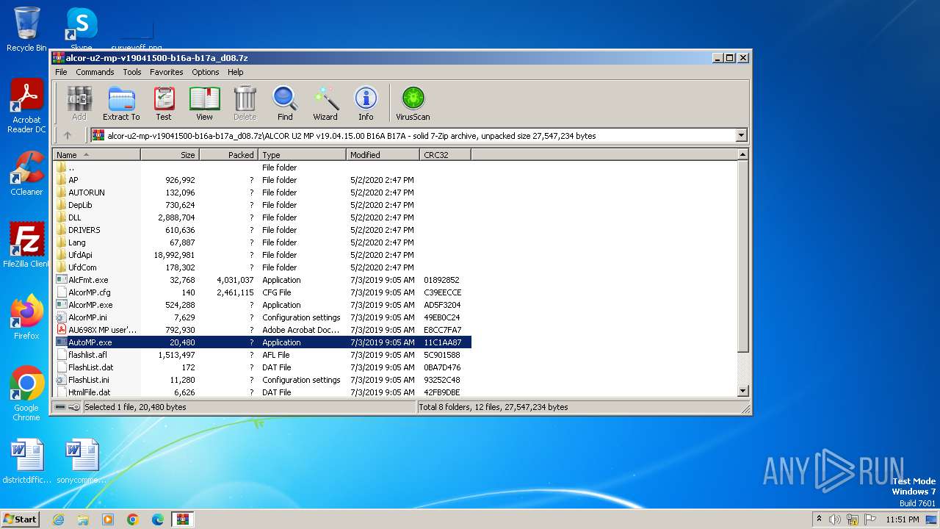Select flashlist.afl file
The height and width of the screenshot is (529, 940).
[262, 355]
